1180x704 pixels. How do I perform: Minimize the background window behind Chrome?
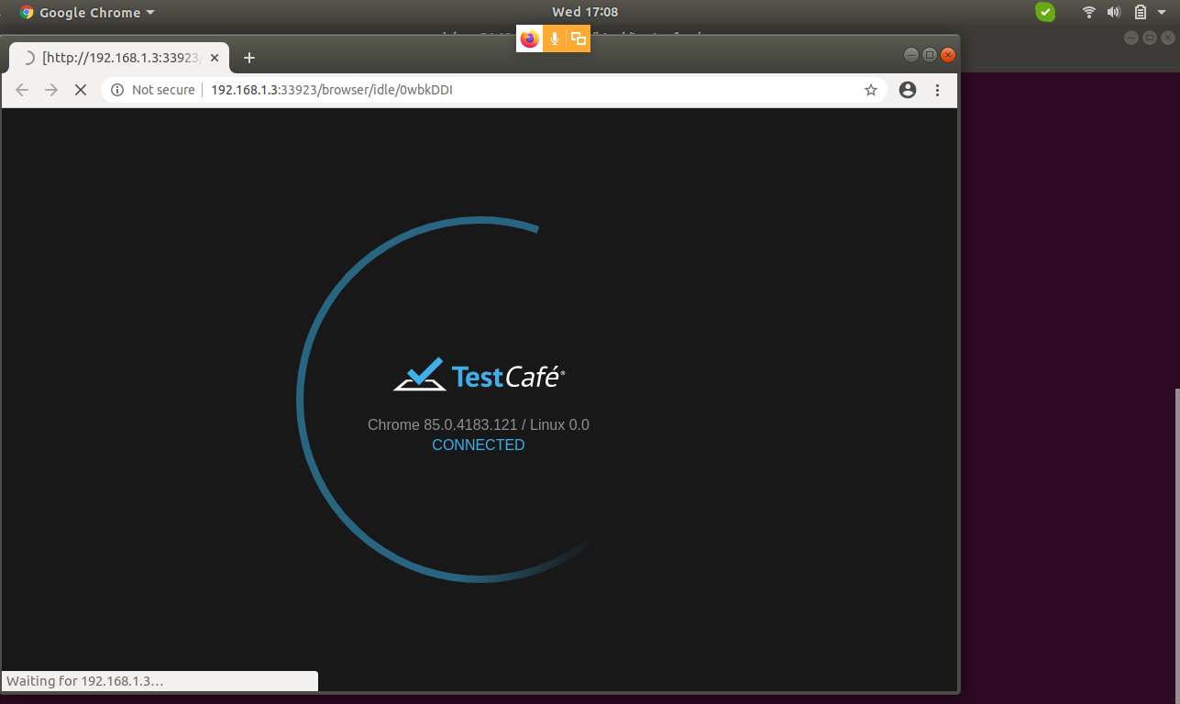click(x=1131, y=38)
